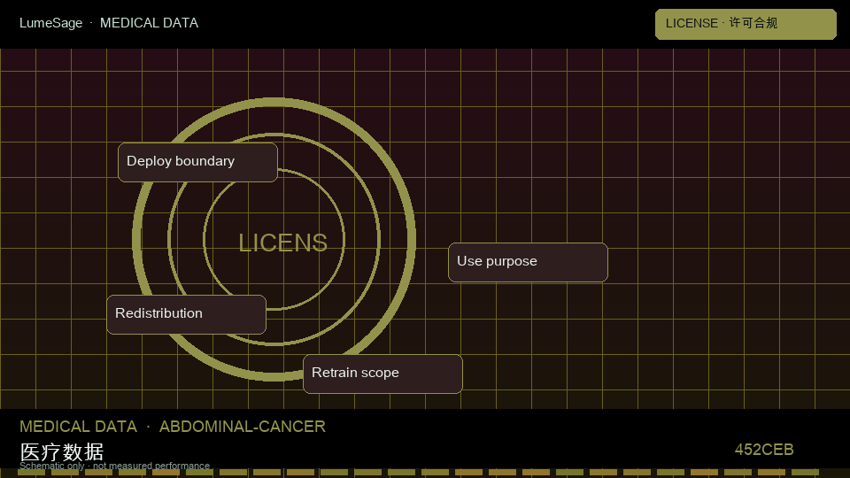Select the Deploy boundary label
The width and height of the screenshot is (850, 478).
197,162
